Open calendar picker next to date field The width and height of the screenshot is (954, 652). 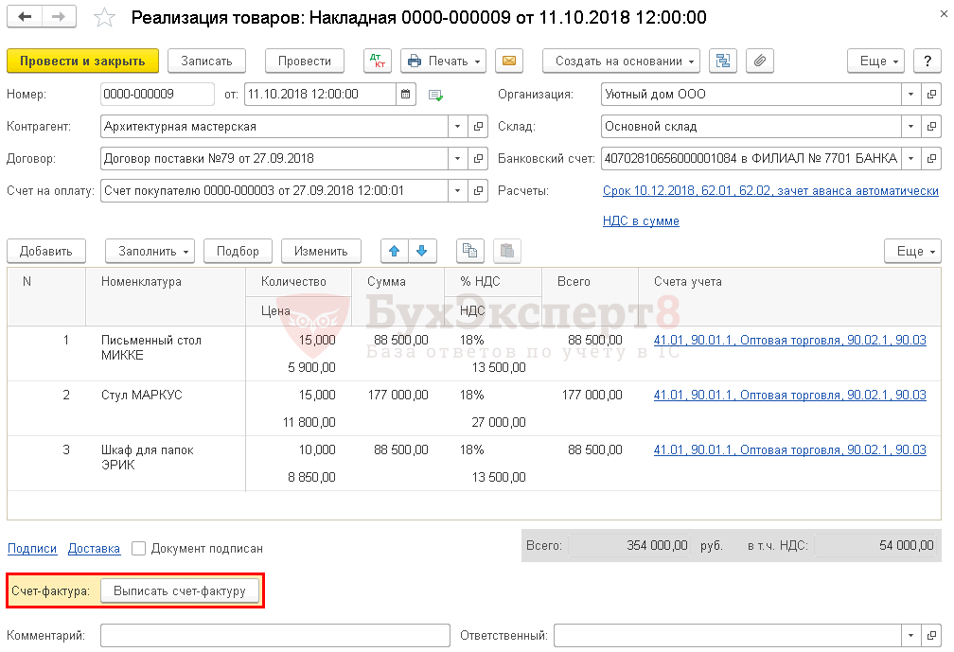point(406,95)
